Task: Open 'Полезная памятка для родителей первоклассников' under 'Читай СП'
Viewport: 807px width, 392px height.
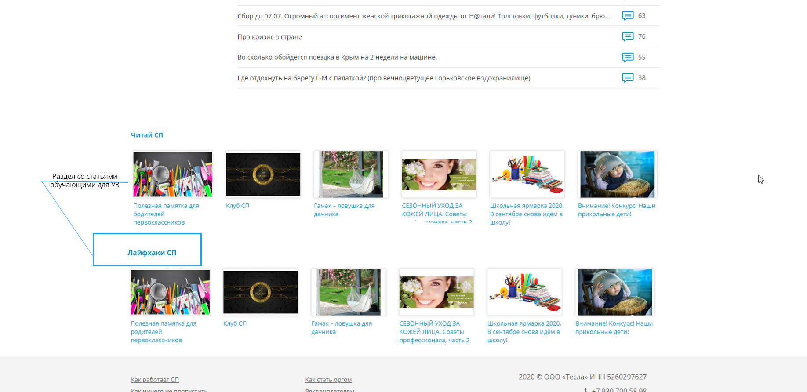Action: coord(166,214)
